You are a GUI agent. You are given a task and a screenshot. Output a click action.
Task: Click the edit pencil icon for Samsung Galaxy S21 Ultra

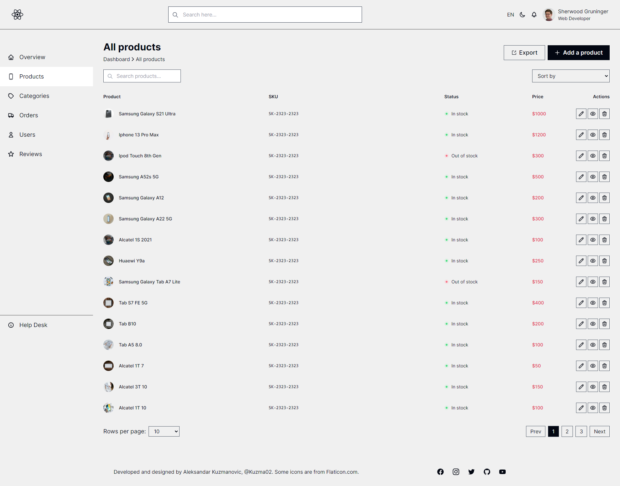pyautogui.click(x=581, y=114)
